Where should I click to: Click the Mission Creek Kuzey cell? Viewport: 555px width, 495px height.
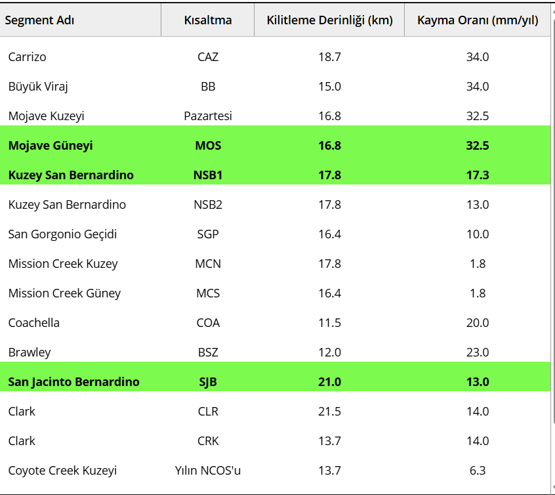tap(63, 264)
